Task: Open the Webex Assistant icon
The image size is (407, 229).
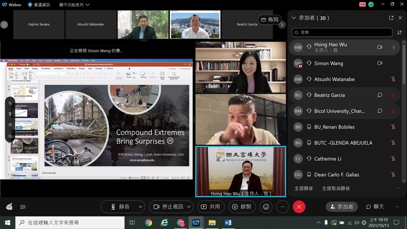Action: pos(9,207)
